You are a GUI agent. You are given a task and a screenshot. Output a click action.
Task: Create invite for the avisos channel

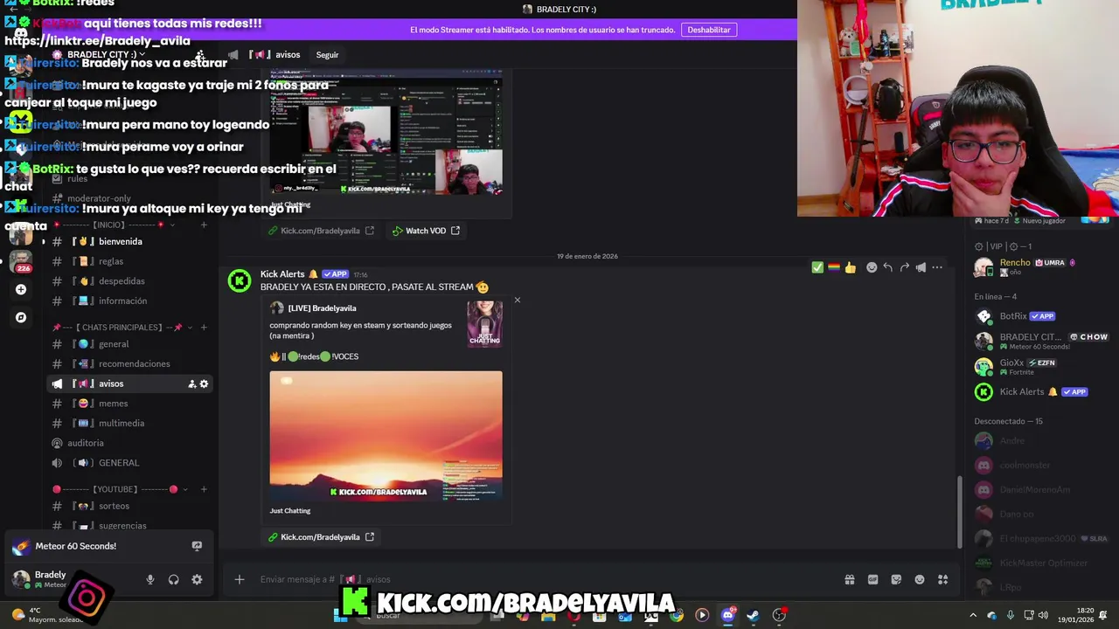191,384
